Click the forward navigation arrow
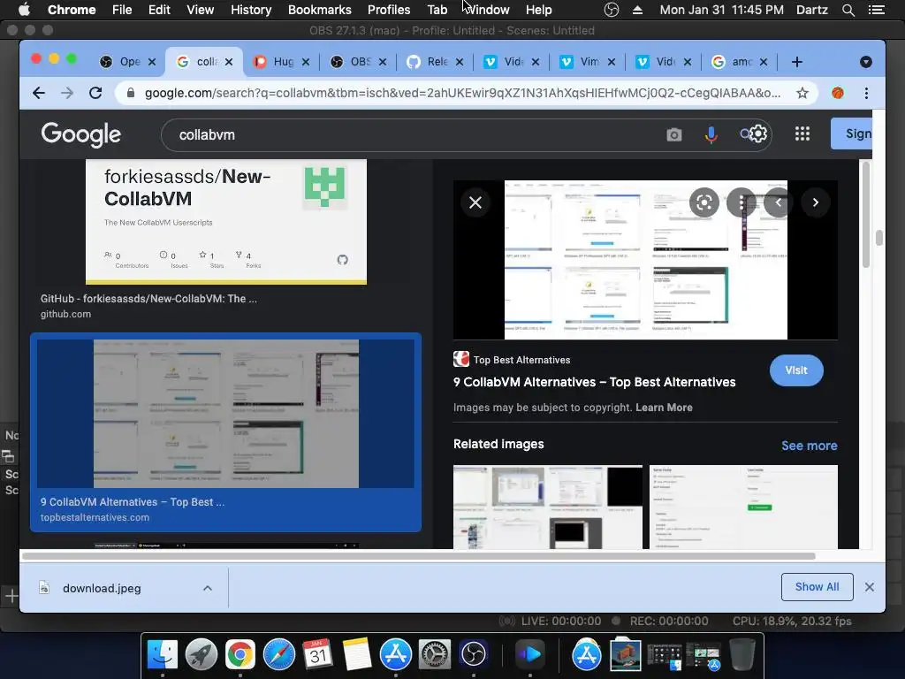The image size is (905, 679). click(x=67, y=93)
